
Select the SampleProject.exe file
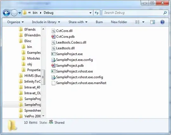(x=67, y=54)
